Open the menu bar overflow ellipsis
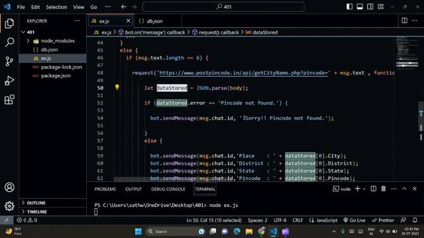 pyautogui.click(x=108, y=7)
